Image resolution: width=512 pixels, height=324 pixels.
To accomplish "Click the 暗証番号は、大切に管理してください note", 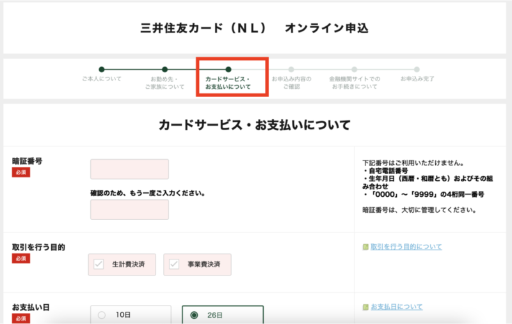I will 419,210.
